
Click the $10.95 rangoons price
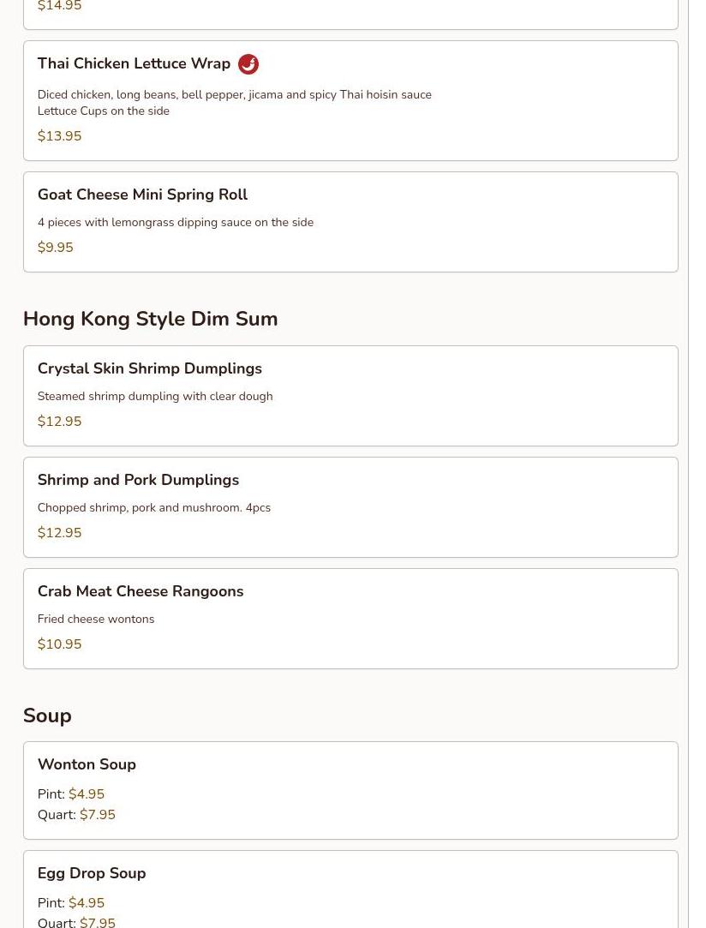(59, 644)
